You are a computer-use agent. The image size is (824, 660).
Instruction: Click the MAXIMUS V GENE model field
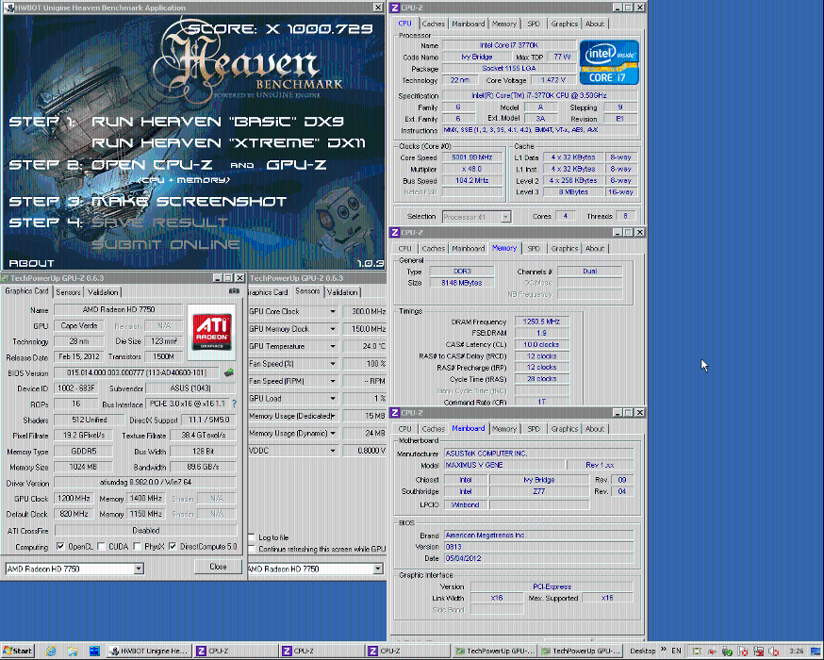coord(504,465)
